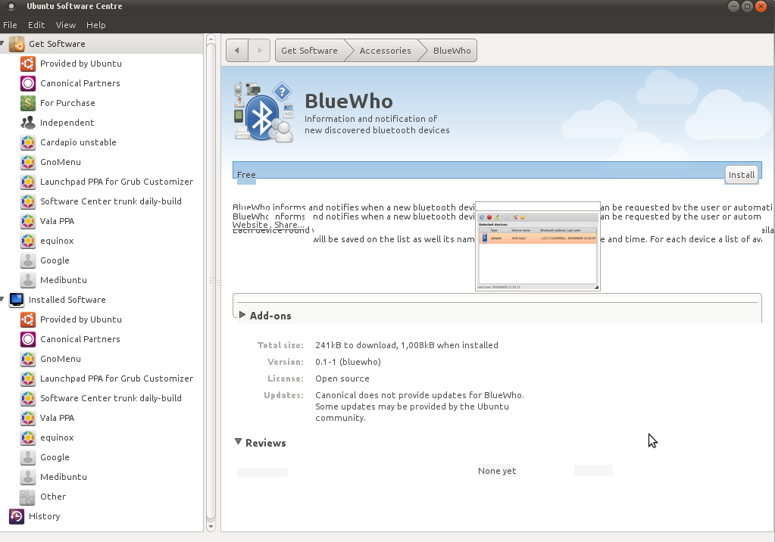Collapse the Installed Software tree section
Screen dimensions: 775x542
point(2,300)
